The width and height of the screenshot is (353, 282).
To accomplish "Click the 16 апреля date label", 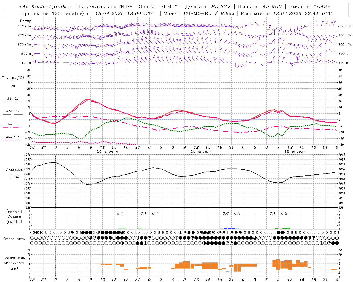I will [x=295, y=151].
